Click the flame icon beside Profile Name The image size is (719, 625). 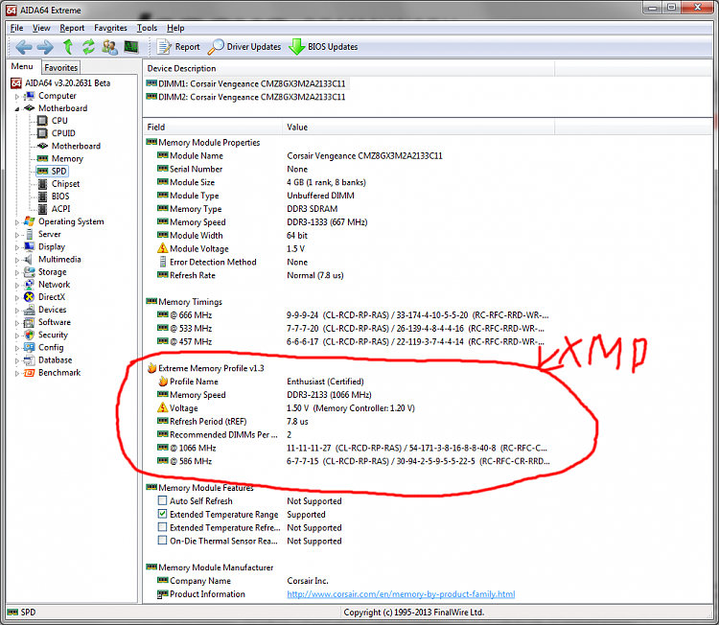[x=163, y=382]
